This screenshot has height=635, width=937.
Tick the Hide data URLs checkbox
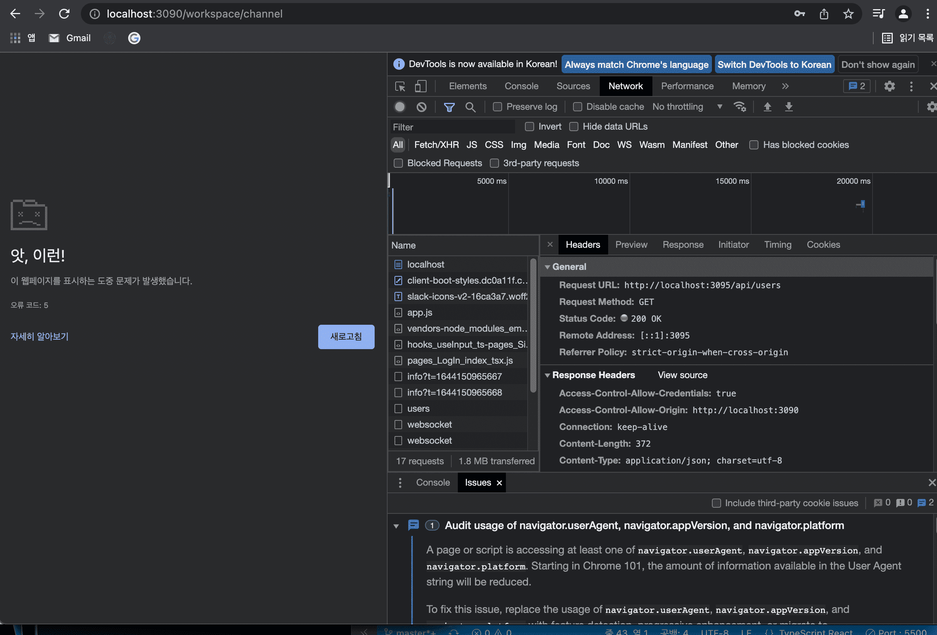[x=573, y=127]
